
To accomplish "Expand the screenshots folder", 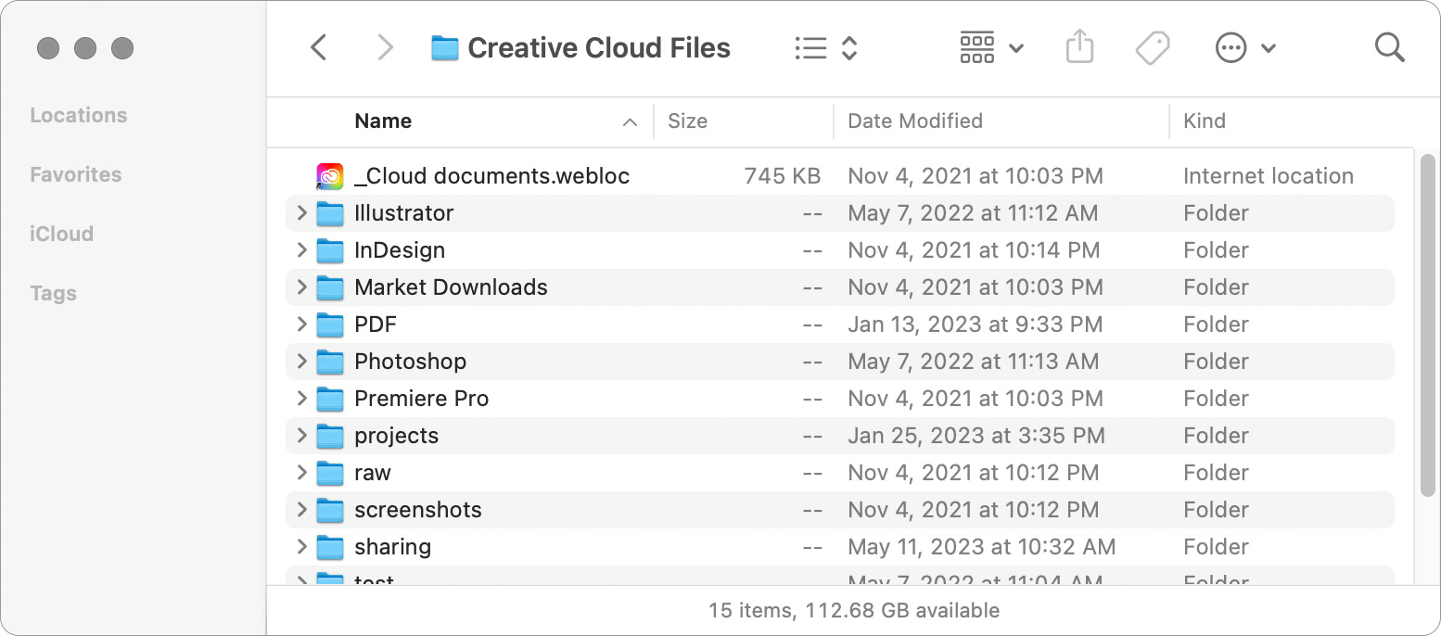I will pyautogui.click(x=301, y=509).
